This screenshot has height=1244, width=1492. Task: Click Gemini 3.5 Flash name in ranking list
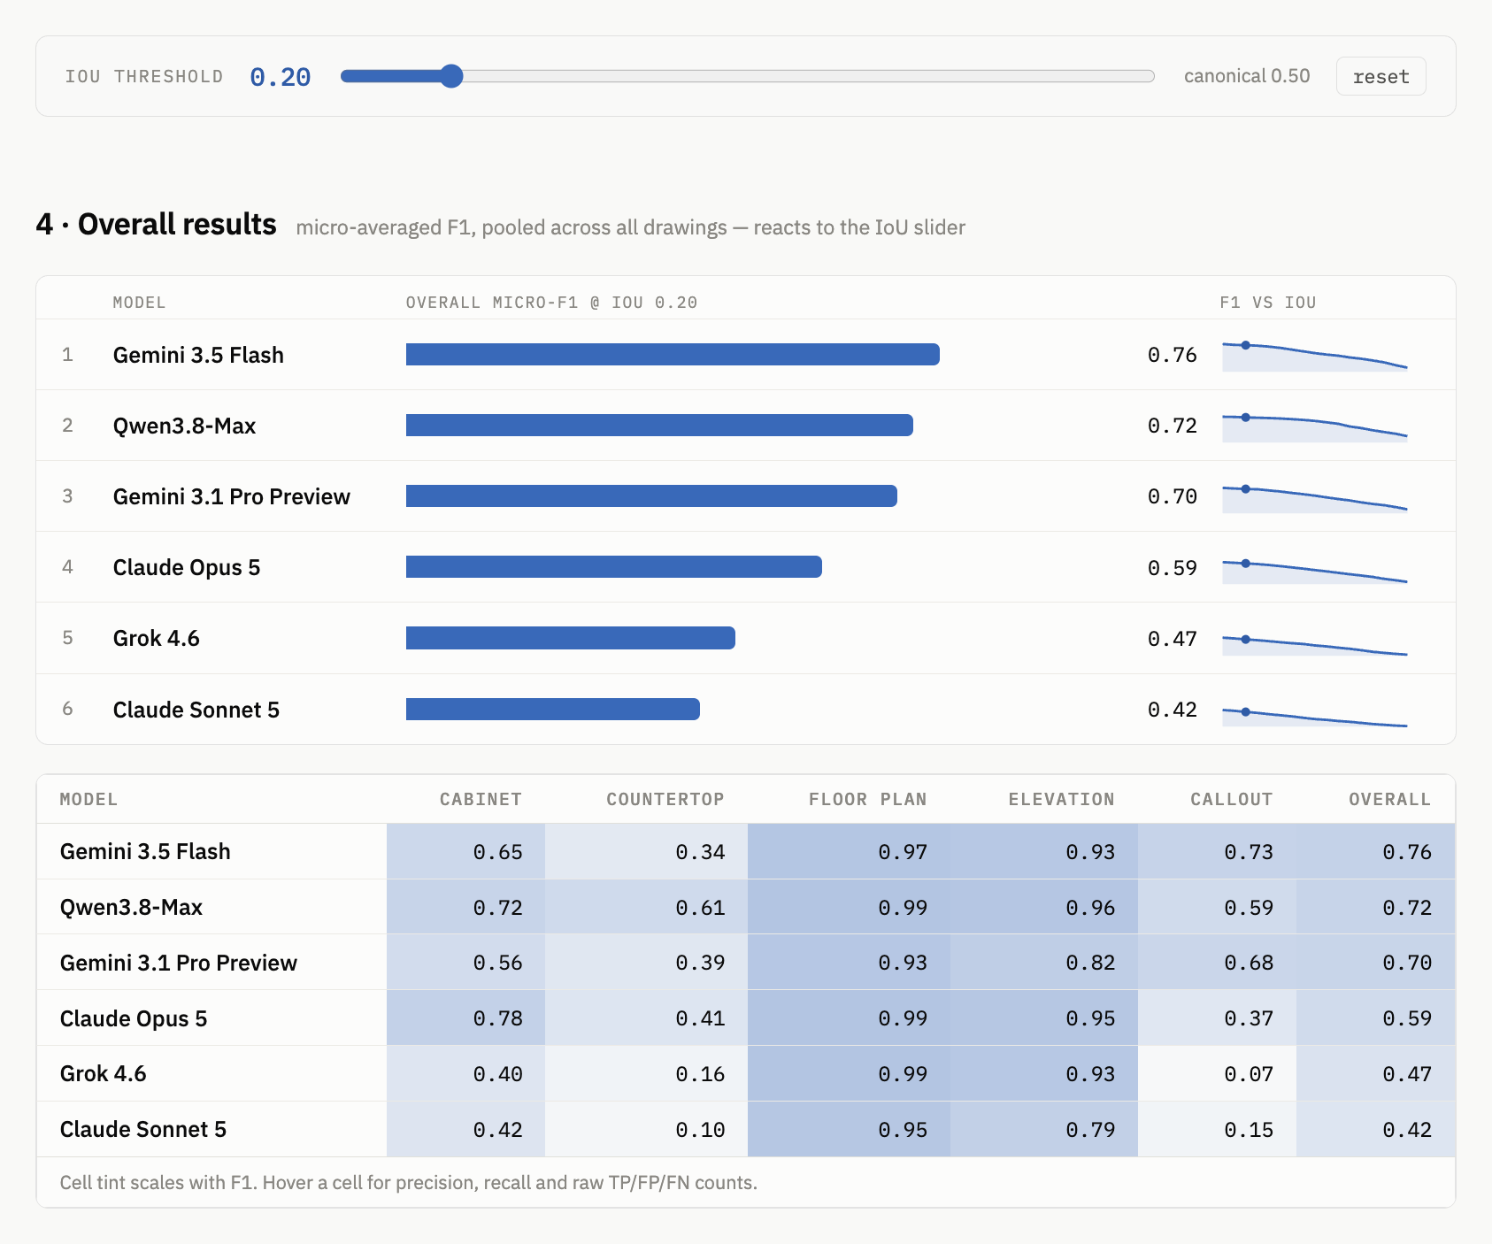click(198, 355)
